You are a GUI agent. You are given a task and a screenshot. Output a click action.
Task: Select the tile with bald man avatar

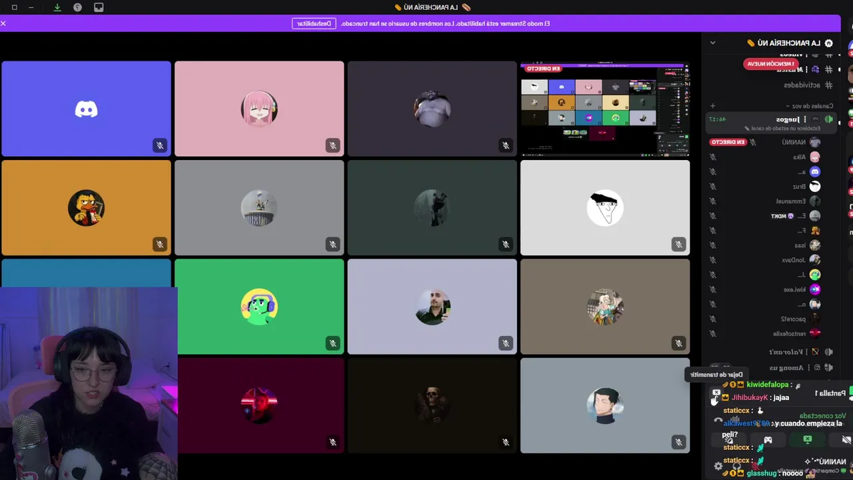click(432, 307)
